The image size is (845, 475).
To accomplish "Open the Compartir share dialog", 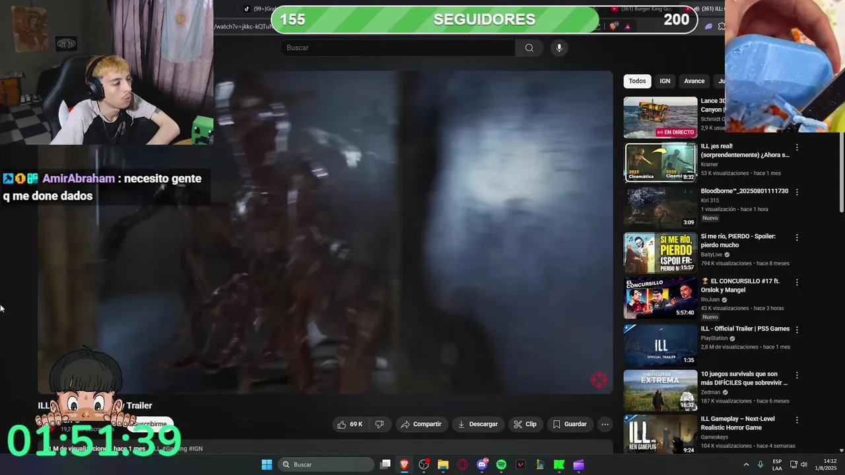I will point(421,424).
